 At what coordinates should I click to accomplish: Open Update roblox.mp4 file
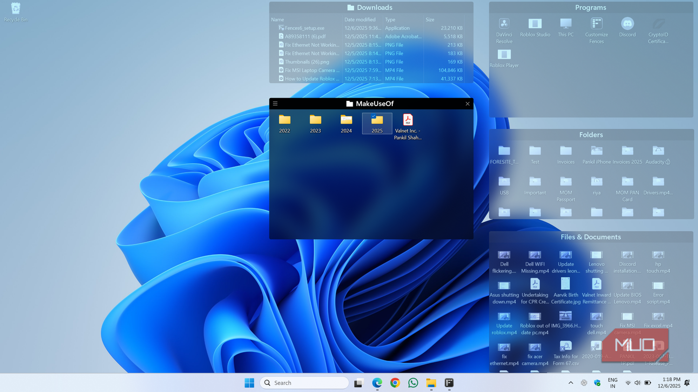(x=504, y=323)
